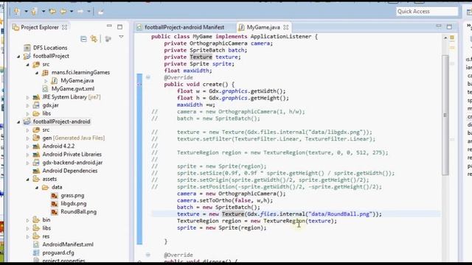The width and height of the screenshot is (472, 265).
Task: Go to Last Edit Location
Action: tap(52, 12)
